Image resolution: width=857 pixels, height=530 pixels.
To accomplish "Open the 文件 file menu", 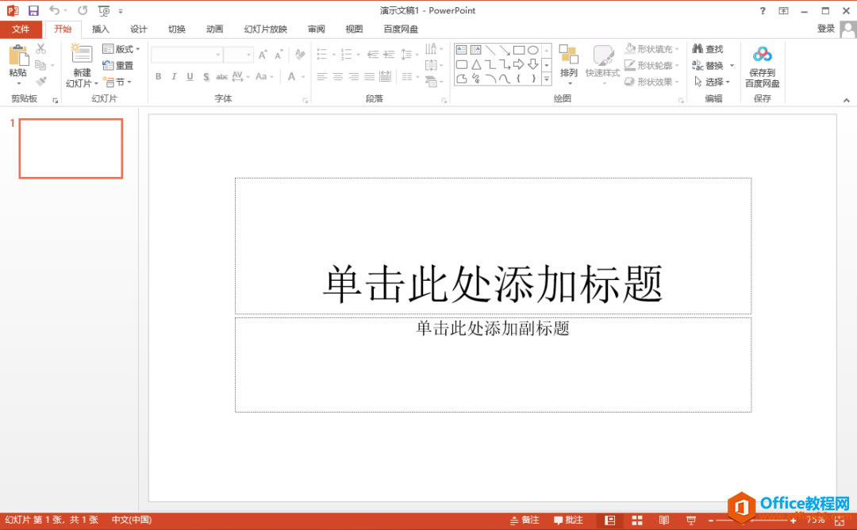I will pyautogui.click(x=21, y=29).
